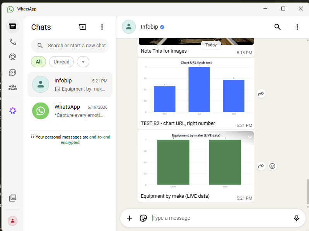Forward the TEST B2 chart message
This screenshot has width=309, height=231.
point(261,93)
